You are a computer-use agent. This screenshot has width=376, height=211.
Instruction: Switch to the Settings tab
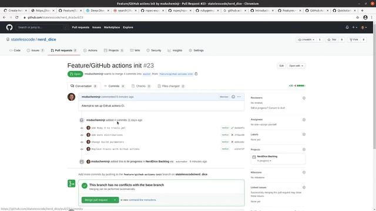(x=196, y=50)
